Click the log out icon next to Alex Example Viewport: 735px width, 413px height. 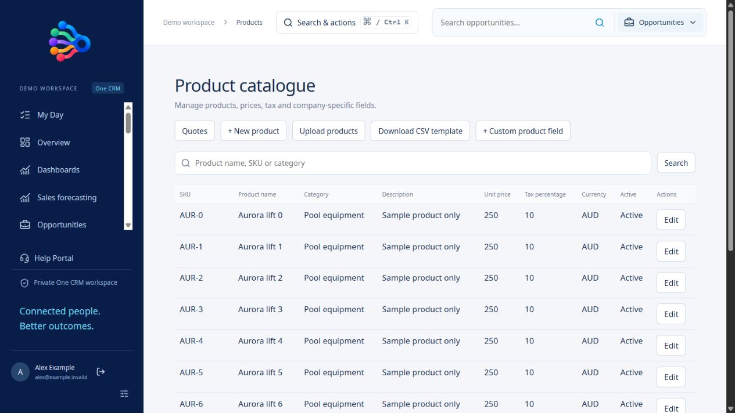pos(101,372)
